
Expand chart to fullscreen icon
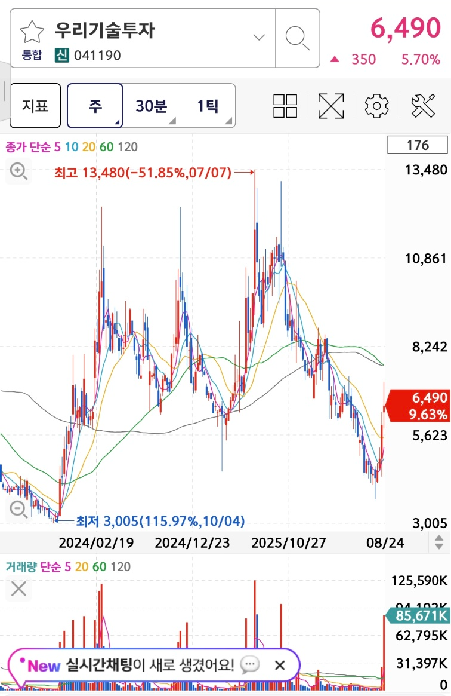pos(331,106)
